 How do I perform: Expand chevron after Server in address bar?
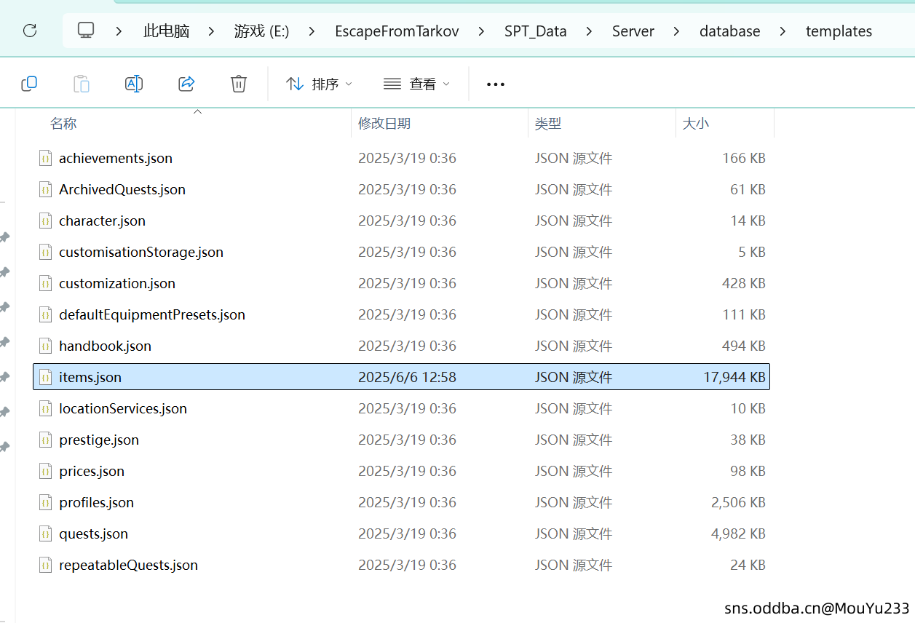(676, 31)
